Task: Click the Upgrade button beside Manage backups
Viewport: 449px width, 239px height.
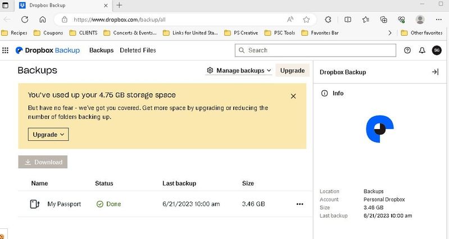Action: tap(292, 70)
